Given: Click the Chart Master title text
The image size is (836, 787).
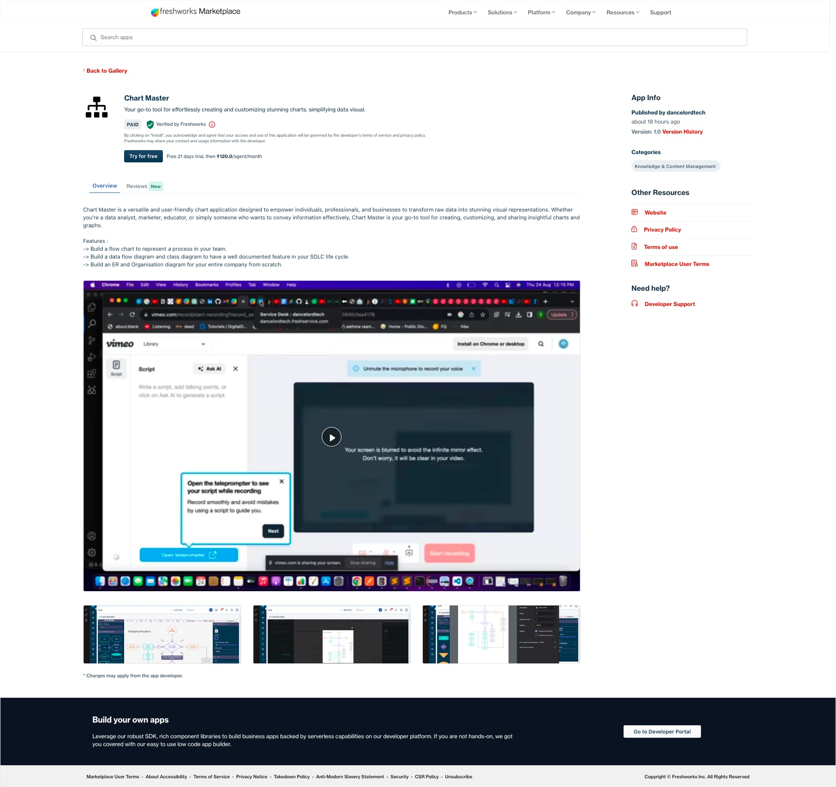Looking at the screenshot, I should click(146, 98).
